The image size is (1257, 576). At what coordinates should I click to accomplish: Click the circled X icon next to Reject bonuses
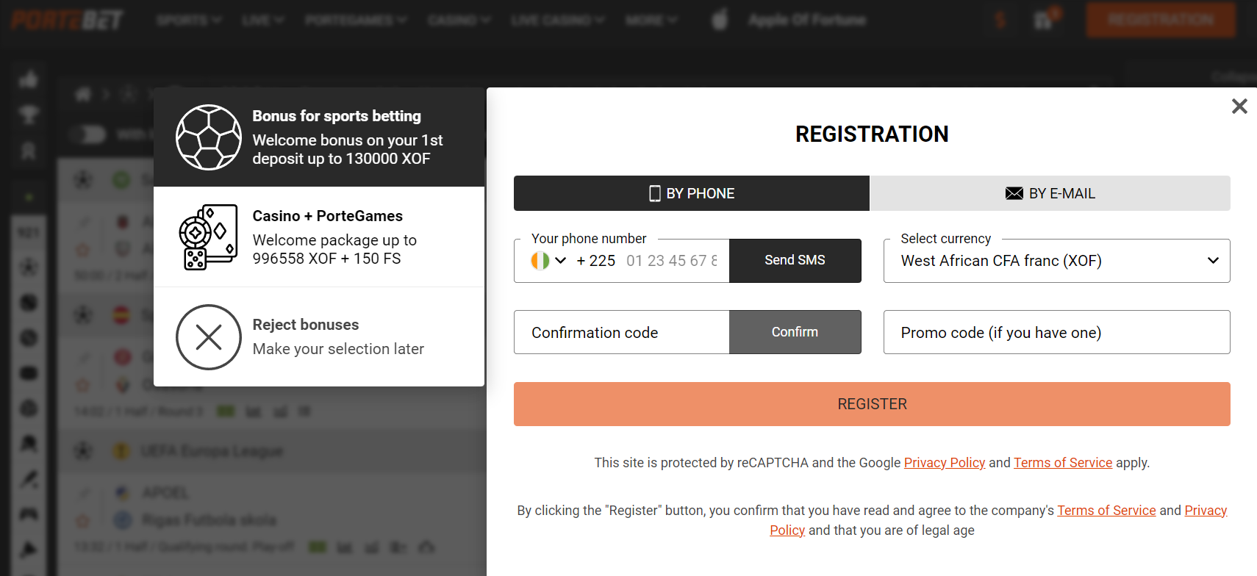point(208,337)
